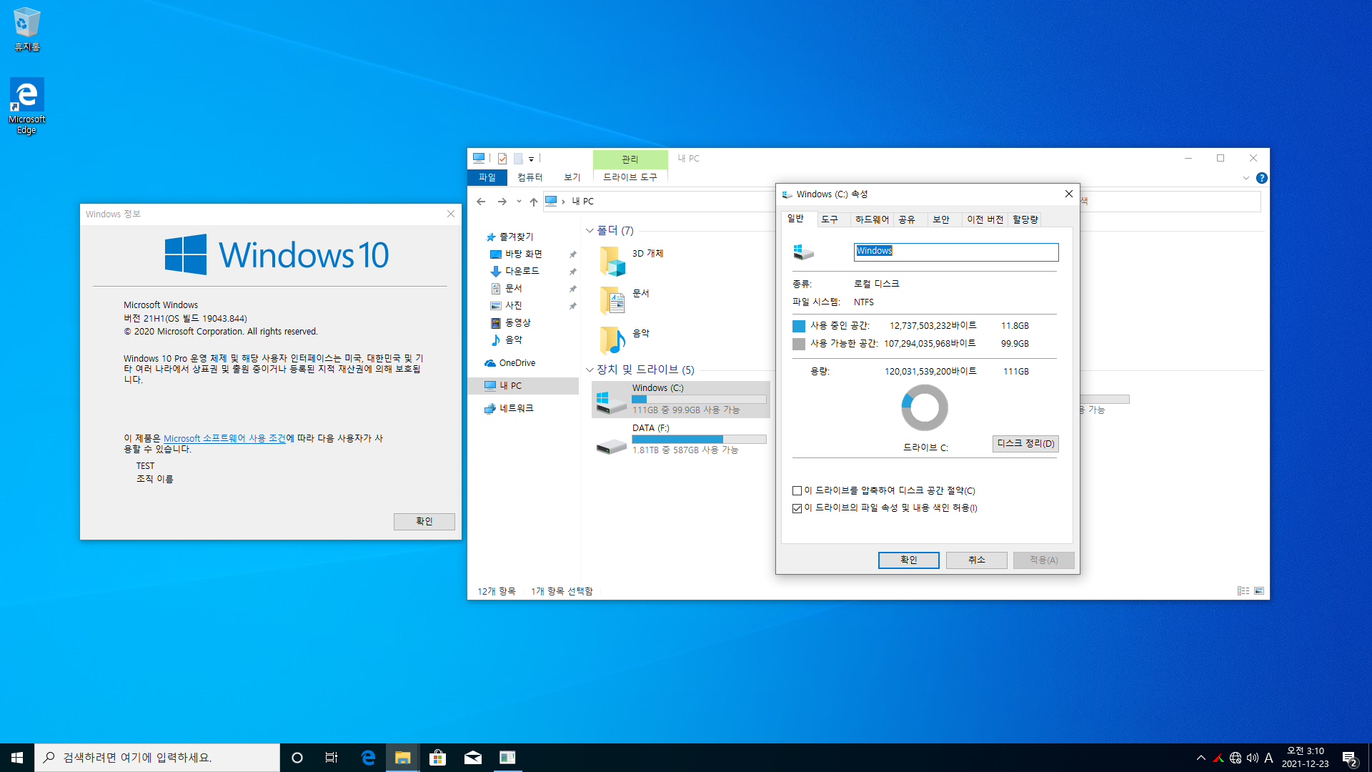Enable drive compression checkbox

[797, 491]
